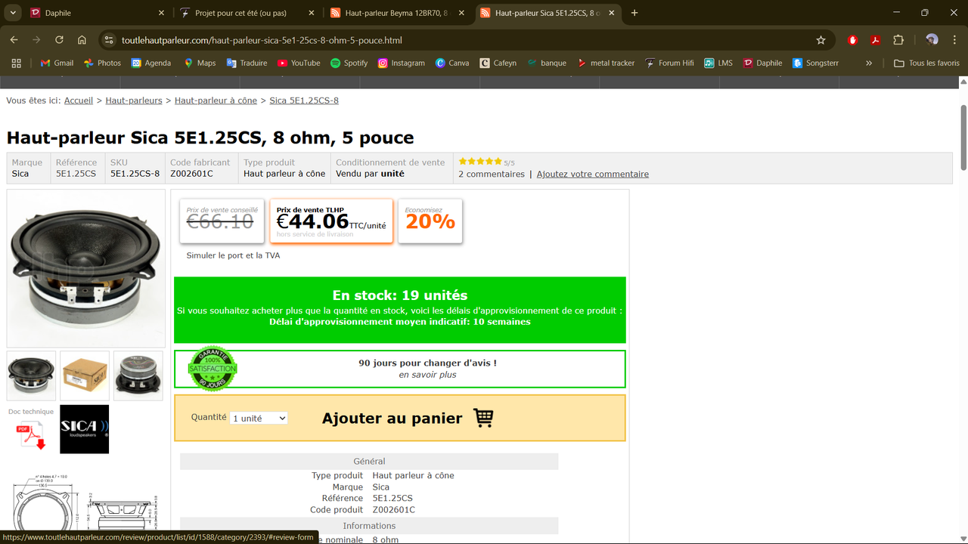968x544 pixels.
Task: Click the Sica loudspeakers brand logo
Action: click(84, 429)
